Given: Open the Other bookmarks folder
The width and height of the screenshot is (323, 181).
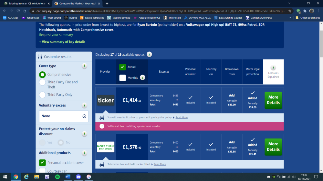Looking at the screenshot, I should (307, 18).
